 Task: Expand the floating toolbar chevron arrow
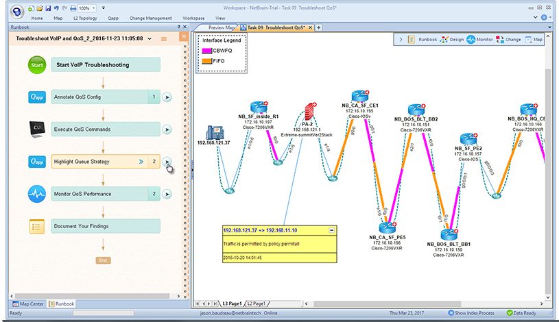401,40
